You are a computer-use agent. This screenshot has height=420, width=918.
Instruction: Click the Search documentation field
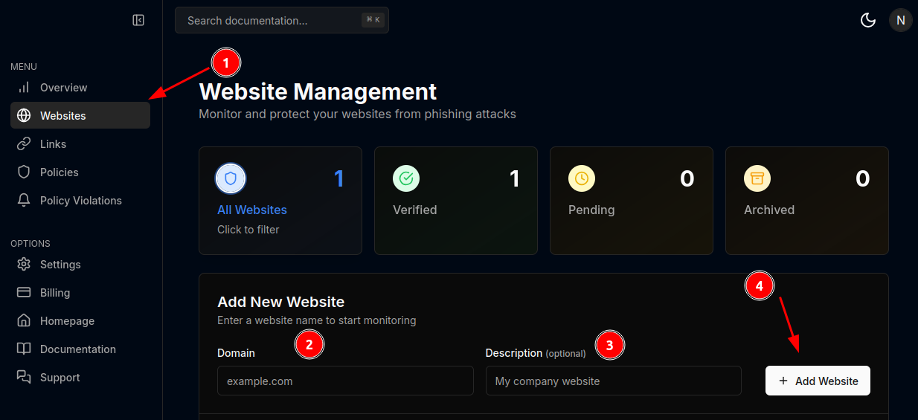coord(282,20)
